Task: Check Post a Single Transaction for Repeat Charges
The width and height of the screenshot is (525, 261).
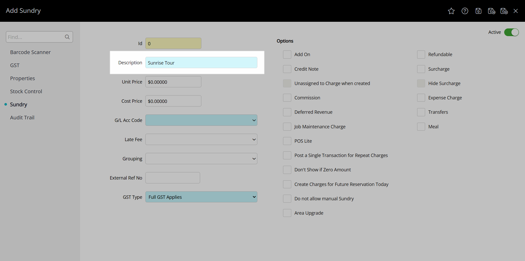Action: click(x=287, y=155)
